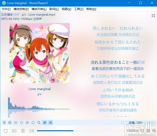Click lyric line 側にいるからつらくなる
Viewport: 157px width, 136px height.
[118, 104]
